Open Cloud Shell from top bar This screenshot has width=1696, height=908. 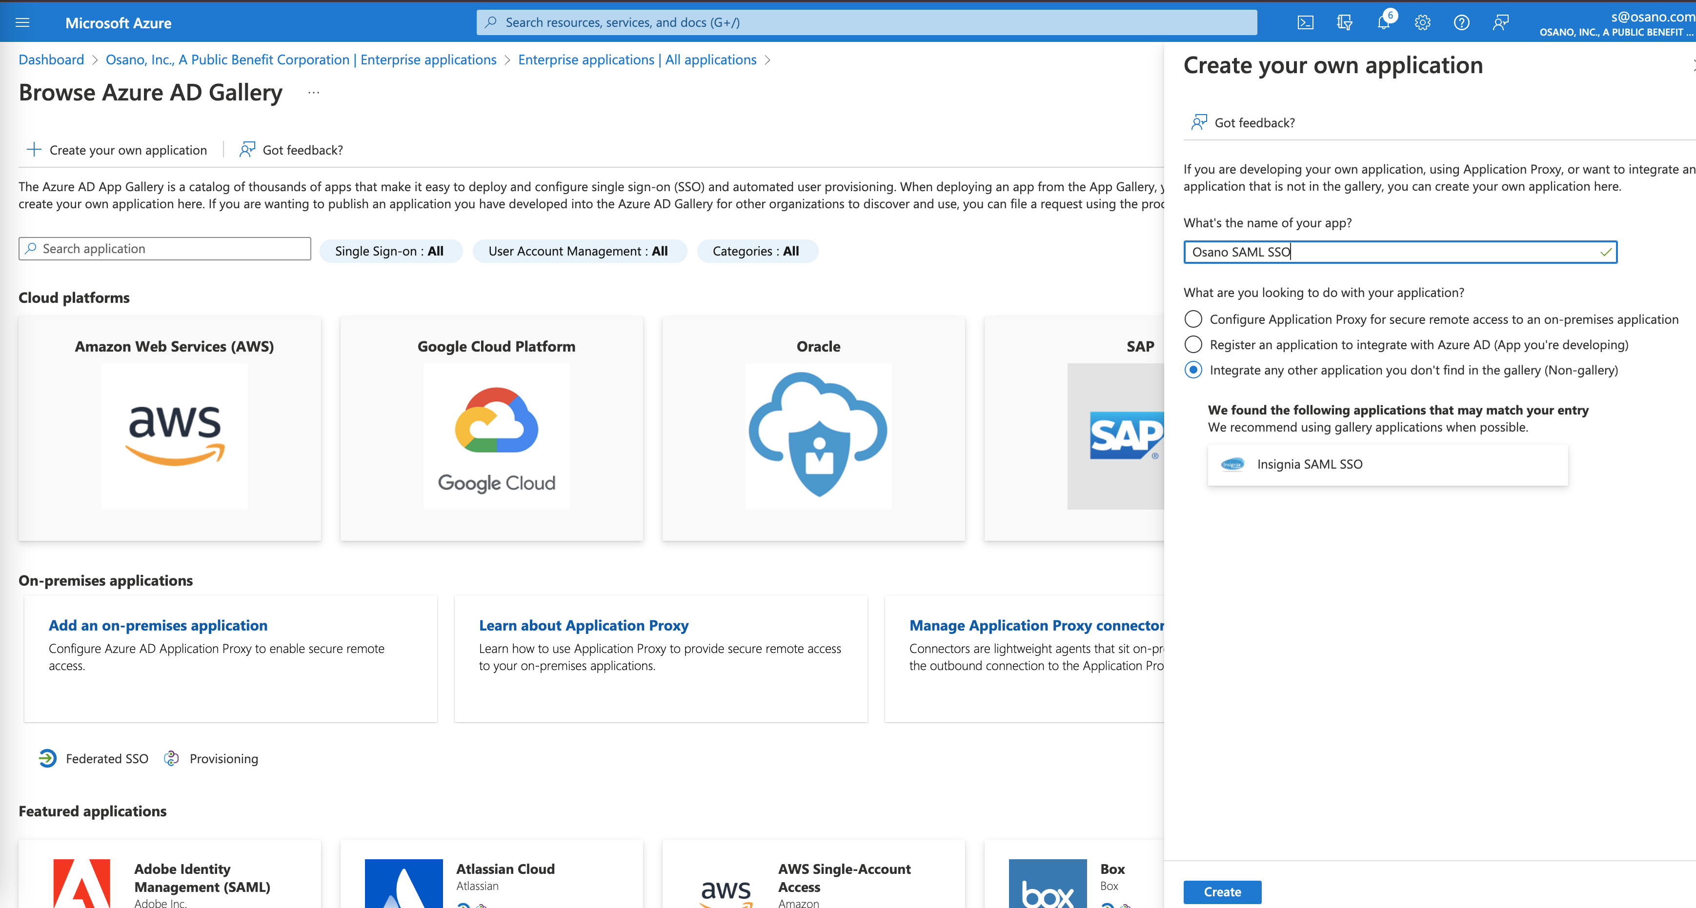tap(1305, 23)
